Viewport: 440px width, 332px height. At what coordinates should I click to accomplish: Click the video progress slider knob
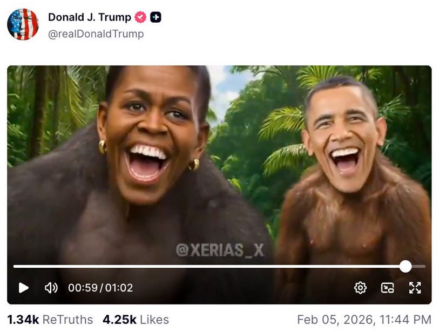click(x=405, y=266)
